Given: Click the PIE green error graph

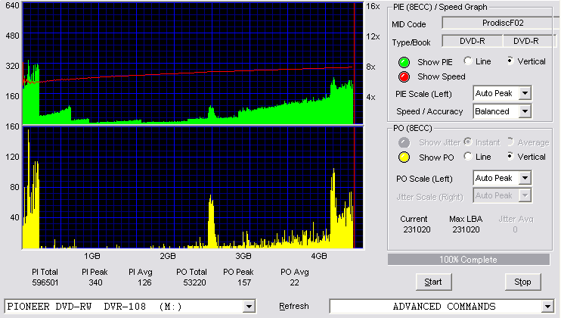Looking at the screenshot, I should [193, 64].
